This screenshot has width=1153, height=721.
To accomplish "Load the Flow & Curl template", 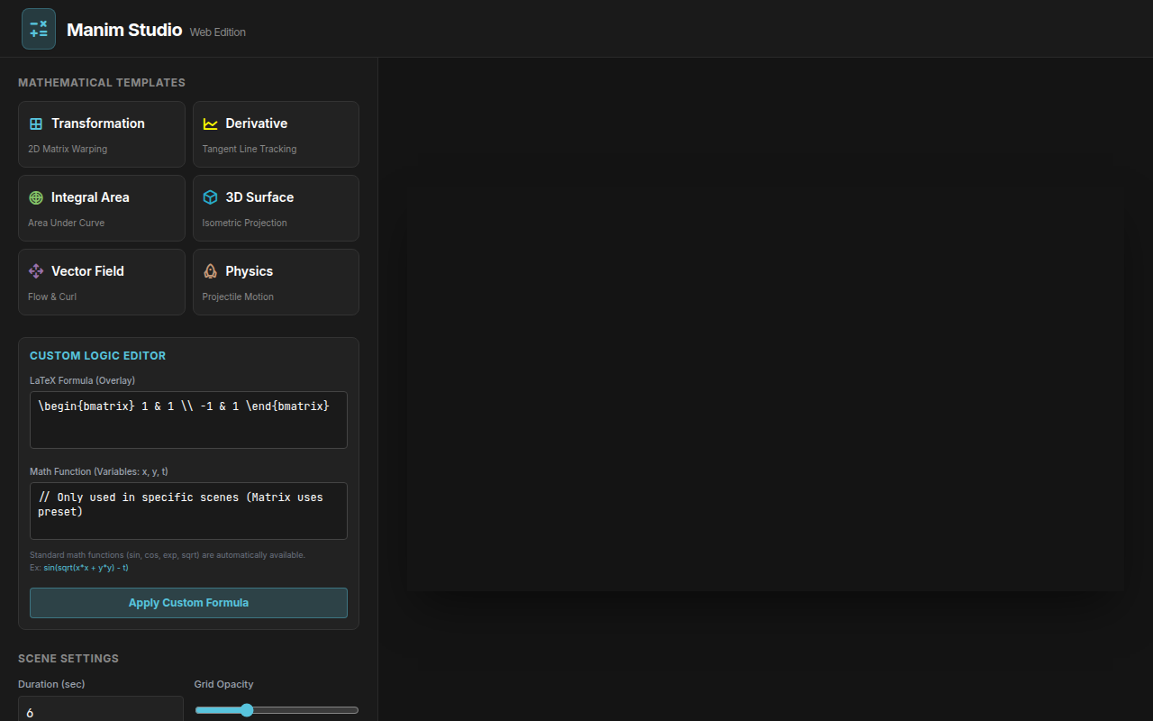I will [102, 282].
